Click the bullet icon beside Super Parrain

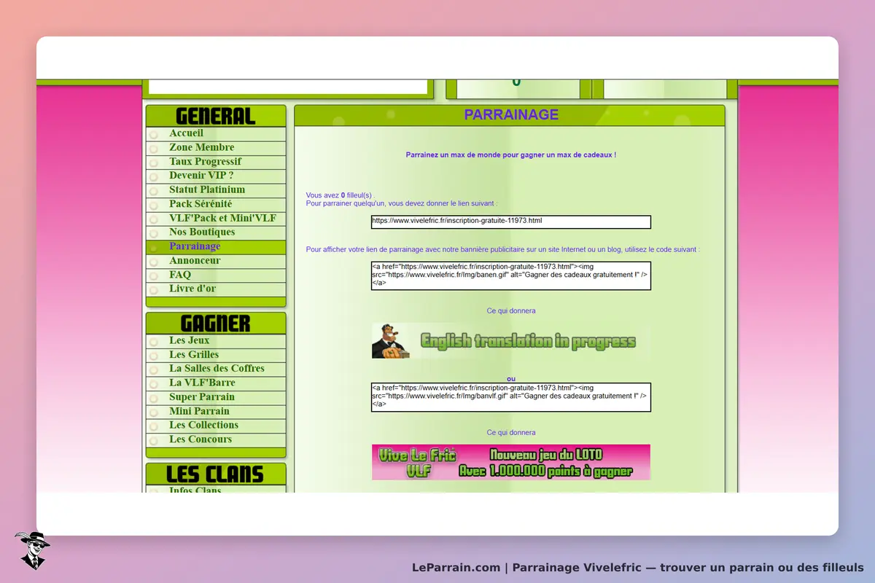(x=154, y=399)
